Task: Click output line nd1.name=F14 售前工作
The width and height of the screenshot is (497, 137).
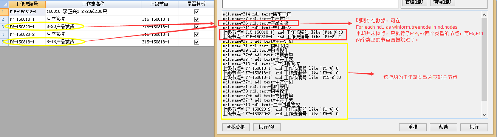Action: pos(257,14)
